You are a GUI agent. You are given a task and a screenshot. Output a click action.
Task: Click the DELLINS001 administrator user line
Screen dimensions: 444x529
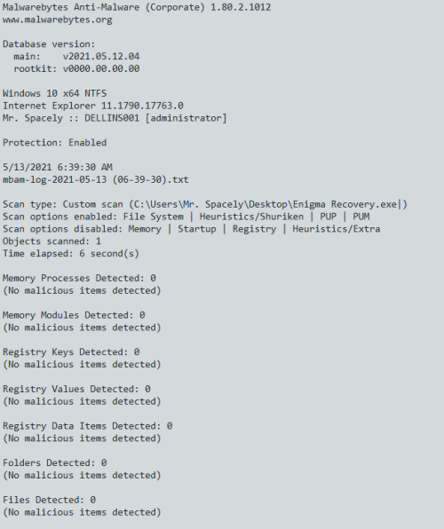(115, 118)
